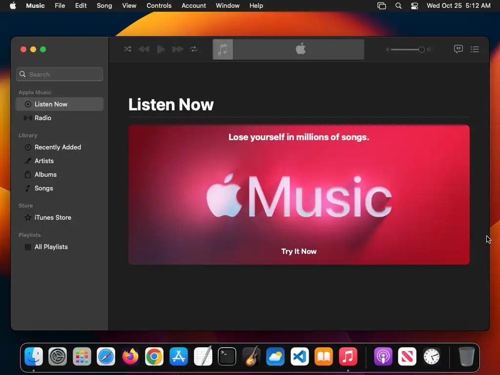Image resolution: width=500 pixels, height=375 pixels.
Task: Open Books from the Dock
Action: tap(324, 356)
